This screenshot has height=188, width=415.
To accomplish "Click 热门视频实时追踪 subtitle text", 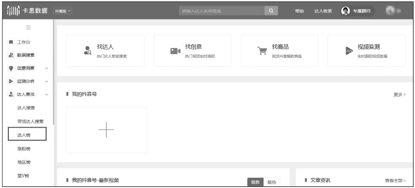I will (200, 56).
